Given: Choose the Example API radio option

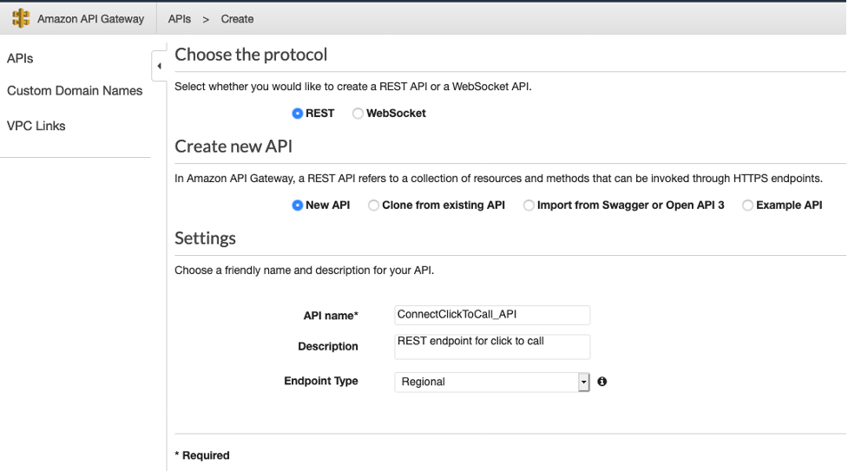Looking at the screenshot, I should point(747,206).
